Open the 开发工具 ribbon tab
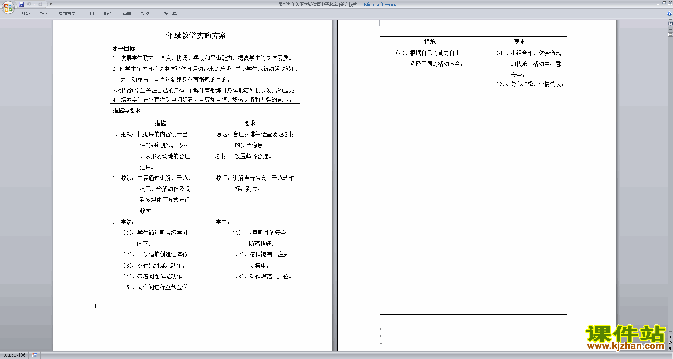This screenshot has height=359, width=673. [168, 13]
